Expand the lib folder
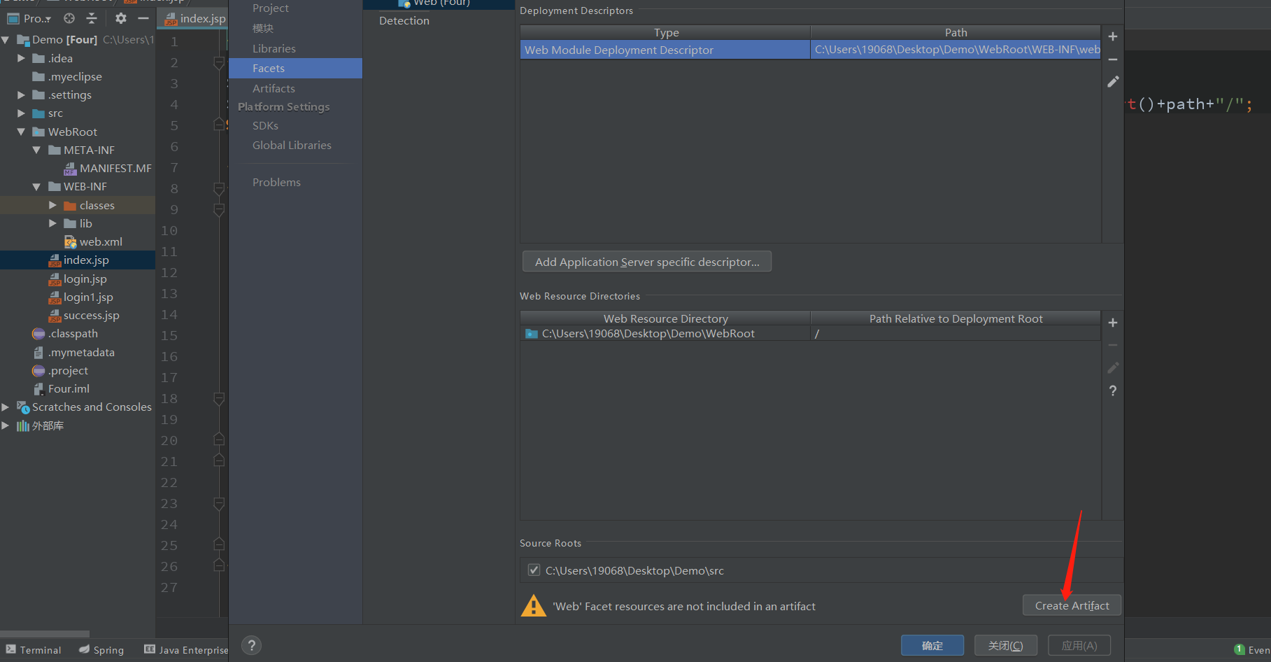 [52, 223]
